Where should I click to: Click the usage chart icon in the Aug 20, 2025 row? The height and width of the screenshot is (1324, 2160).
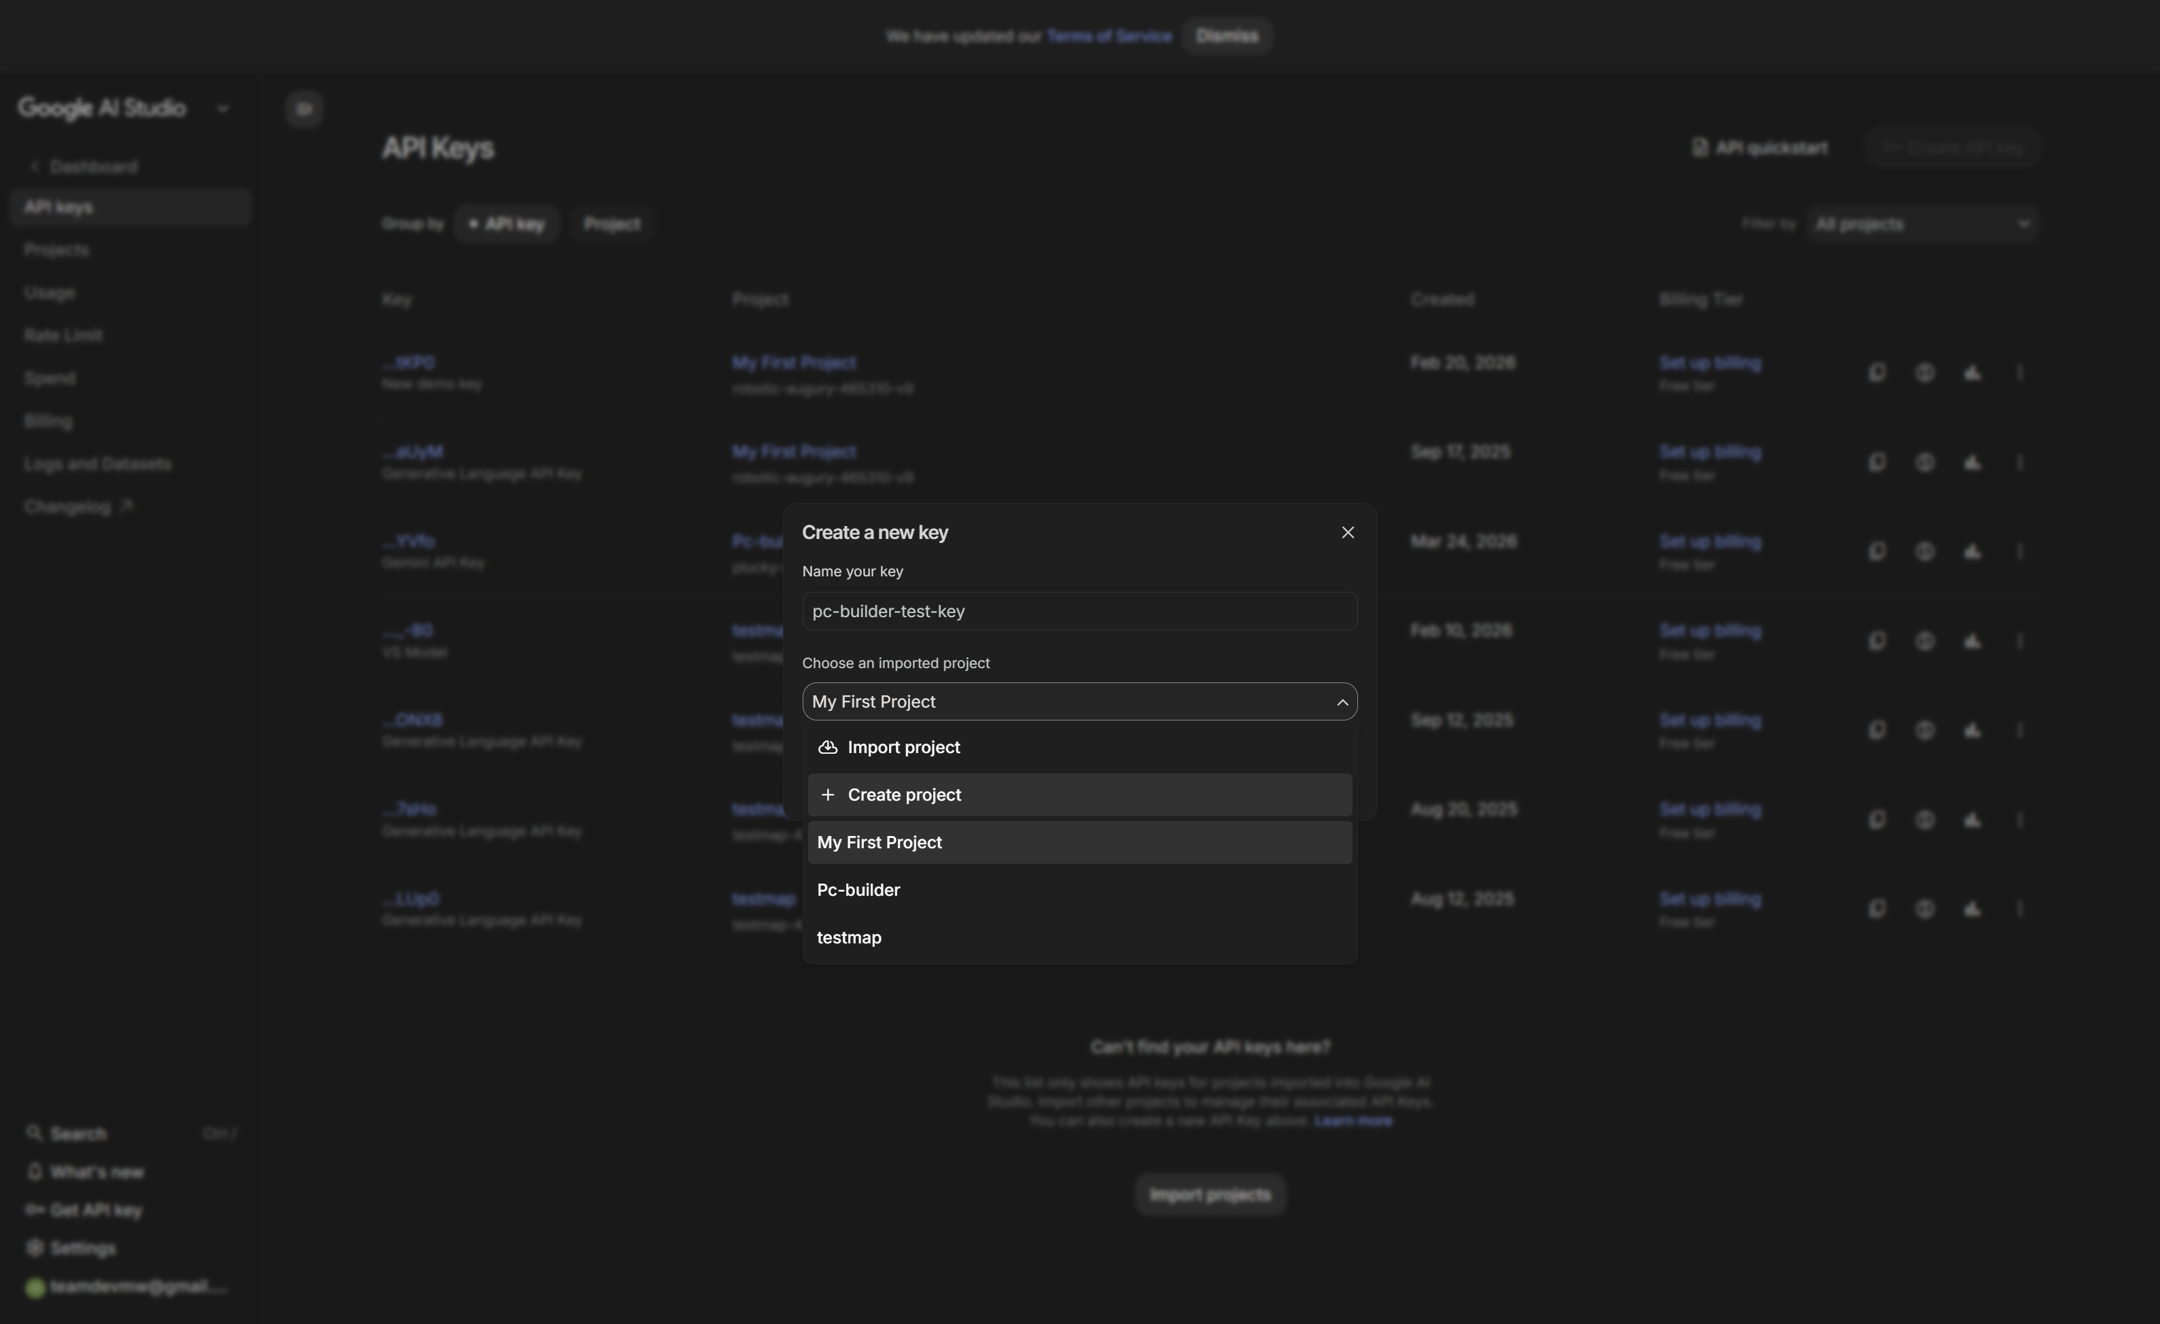1972,819
